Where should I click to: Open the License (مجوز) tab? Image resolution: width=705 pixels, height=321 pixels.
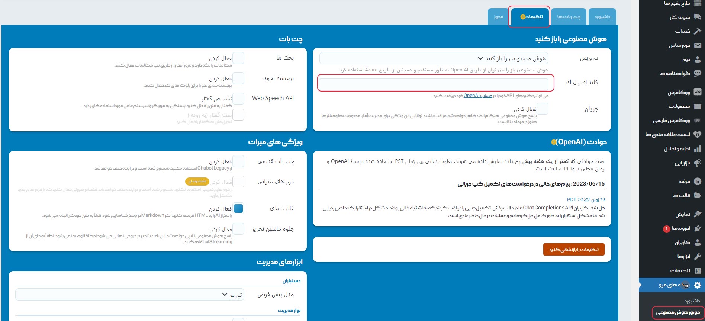tap(498, 17)
